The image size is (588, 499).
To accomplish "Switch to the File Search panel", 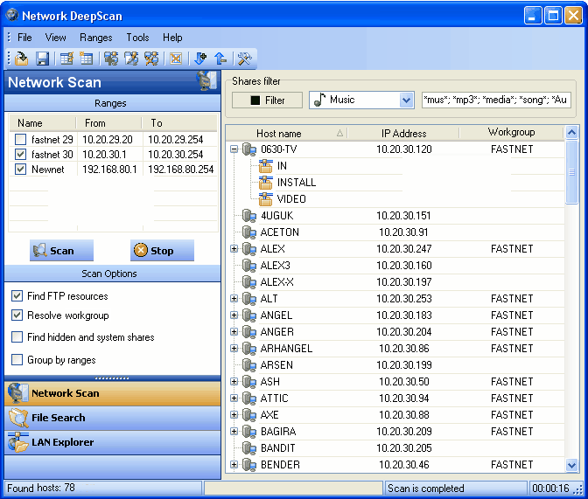I will pyautogui.click(x=112, y=418).
